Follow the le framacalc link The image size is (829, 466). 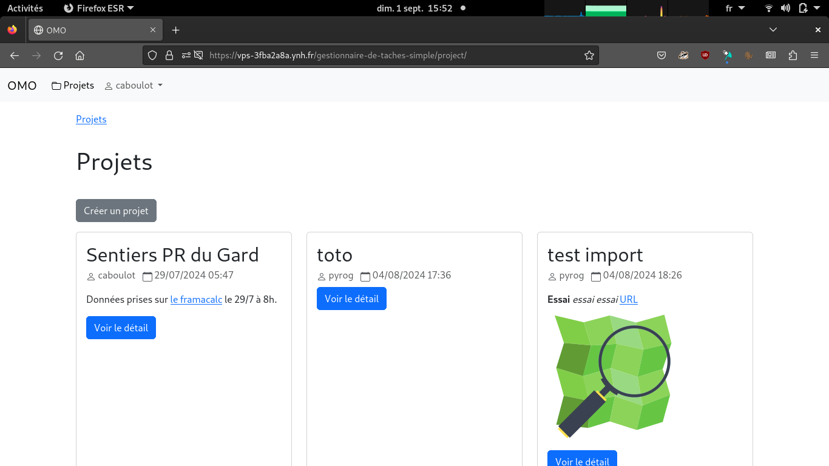coord(196,299)
